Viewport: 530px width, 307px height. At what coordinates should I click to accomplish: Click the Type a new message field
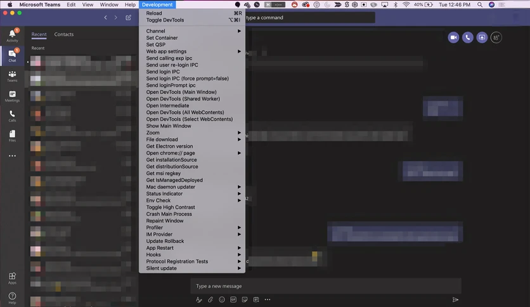(326, 286)
